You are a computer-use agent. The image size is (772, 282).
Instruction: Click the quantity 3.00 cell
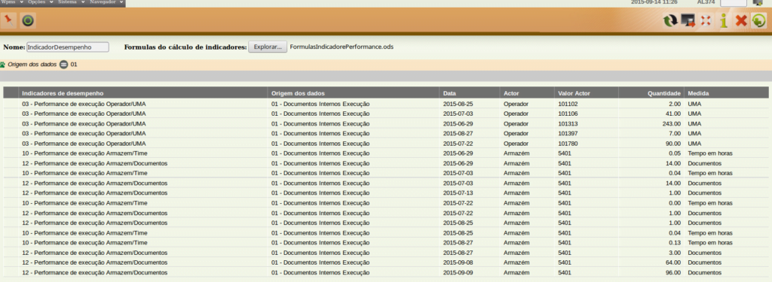(x=675, y=253)
